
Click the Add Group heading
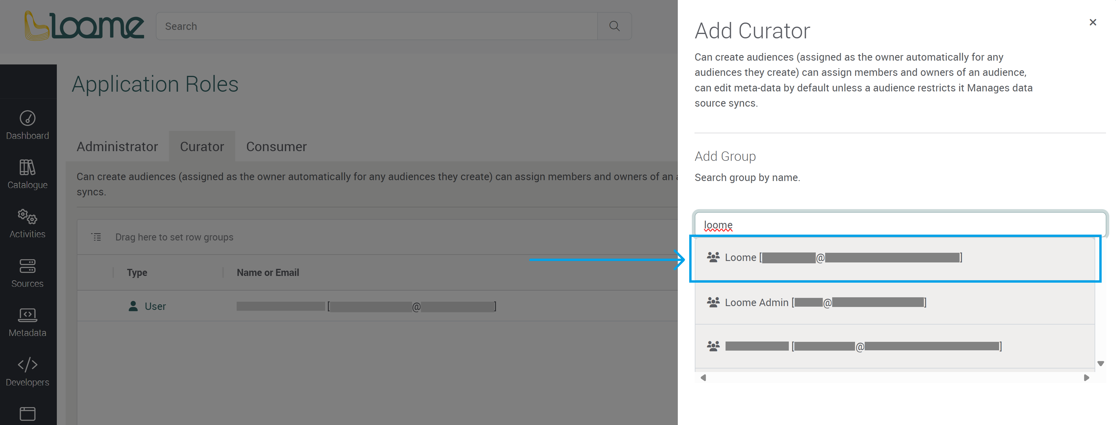click(725, 156)
